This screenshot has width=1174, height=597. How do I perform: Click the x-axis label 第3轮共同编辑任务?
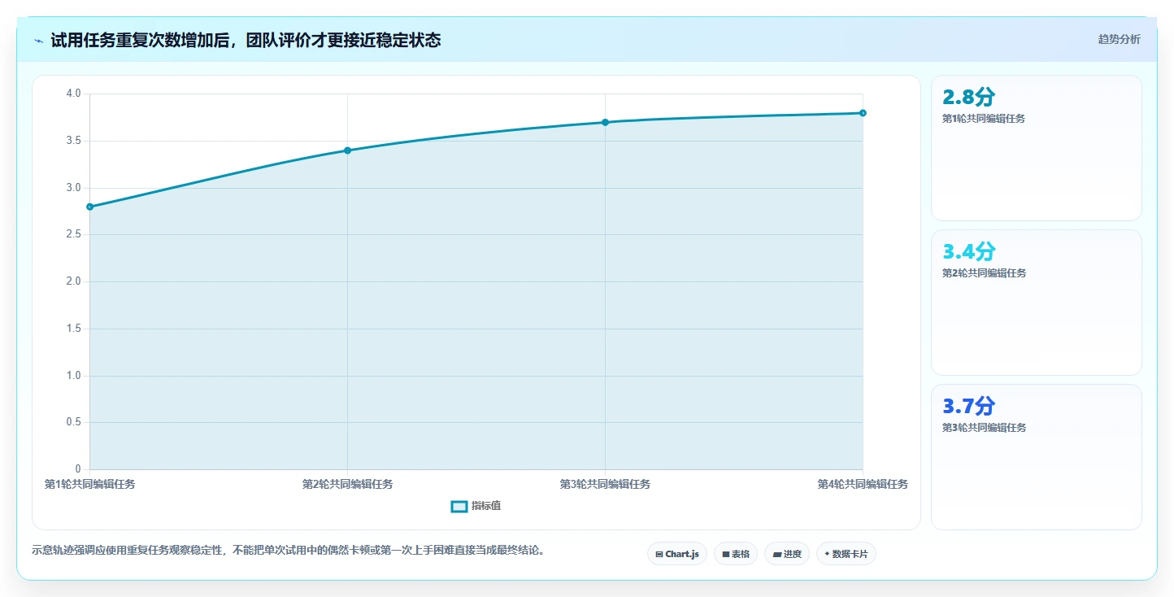(x=605, y=484)
